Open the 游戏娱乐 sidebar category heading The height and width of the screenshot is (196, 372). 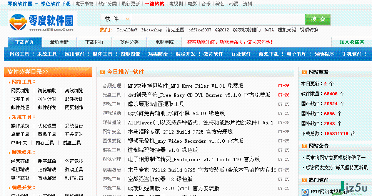pyautogui.click(x=23, y=152)
